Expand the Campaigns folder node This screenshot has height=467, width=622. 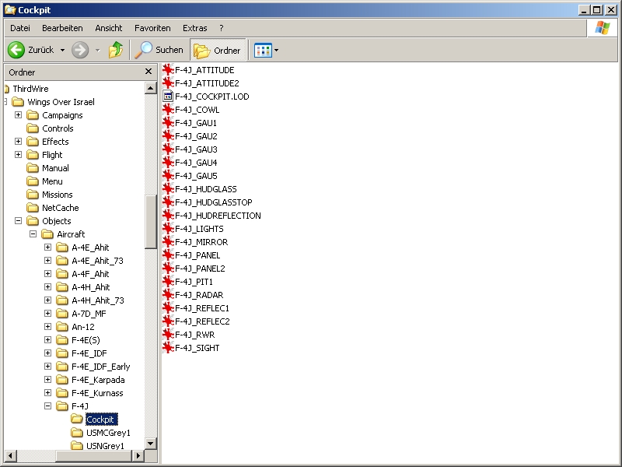18,114
